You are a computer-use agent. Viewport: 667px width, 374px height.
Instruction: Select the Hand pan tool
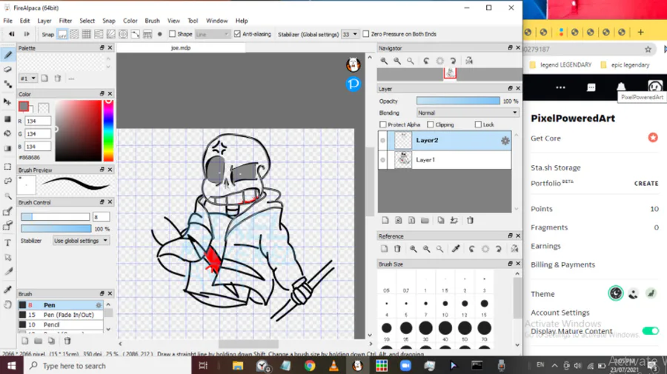pos(7,304)
